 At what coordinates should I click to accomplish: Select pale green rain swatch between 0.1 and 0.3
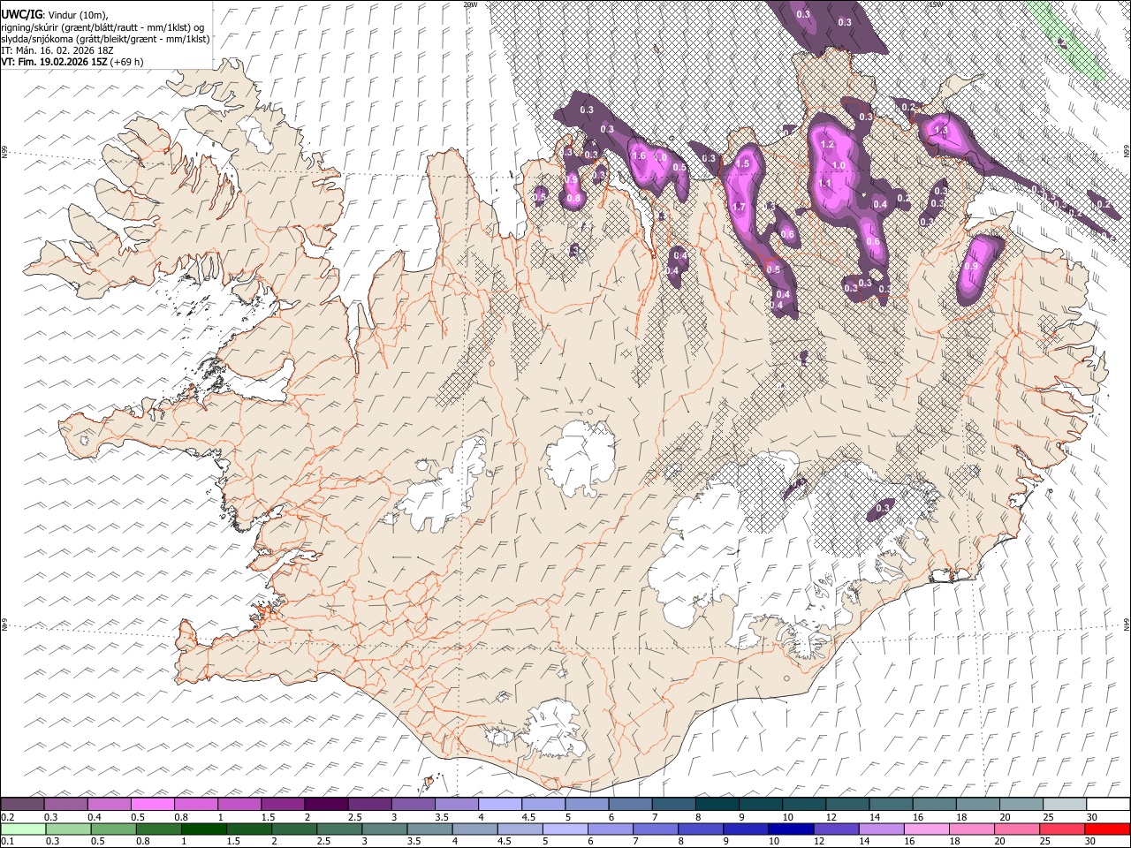point(22,829)
